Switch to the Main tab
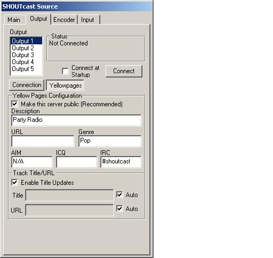273x258 pixels. (x=15, y=19)
